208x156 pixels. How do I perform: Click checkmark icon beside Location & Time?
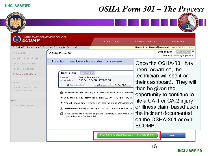point(15,64)
